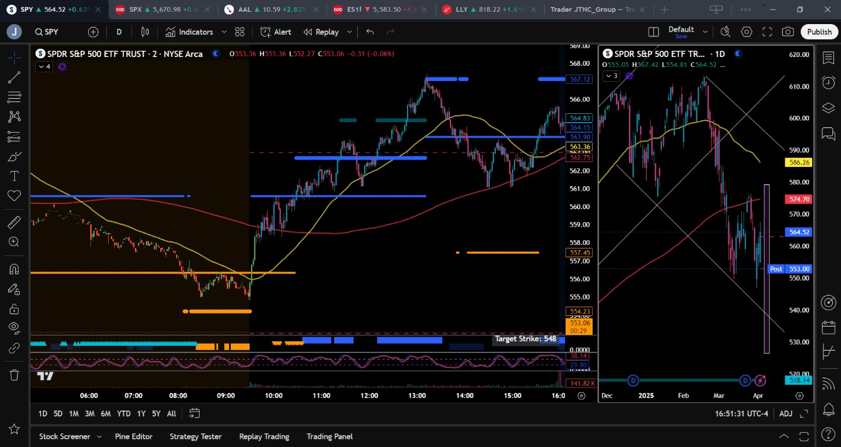
Task: Open the heart icons tool
Action: pyautogui.click(x=14, y=196)
